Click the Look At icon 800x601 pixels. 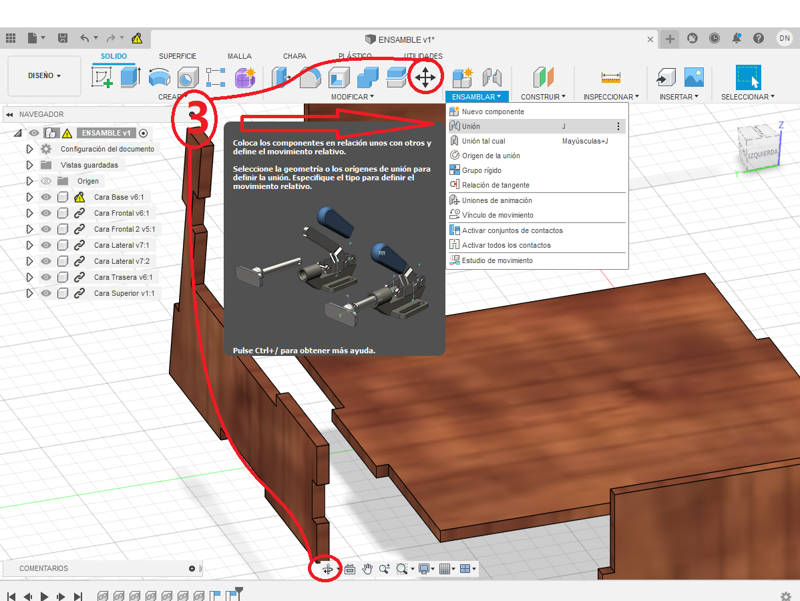(350, 569)
